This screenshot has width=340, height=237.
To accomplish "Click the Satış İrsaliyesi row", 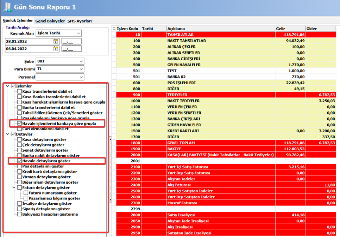I will pos(226,215).
